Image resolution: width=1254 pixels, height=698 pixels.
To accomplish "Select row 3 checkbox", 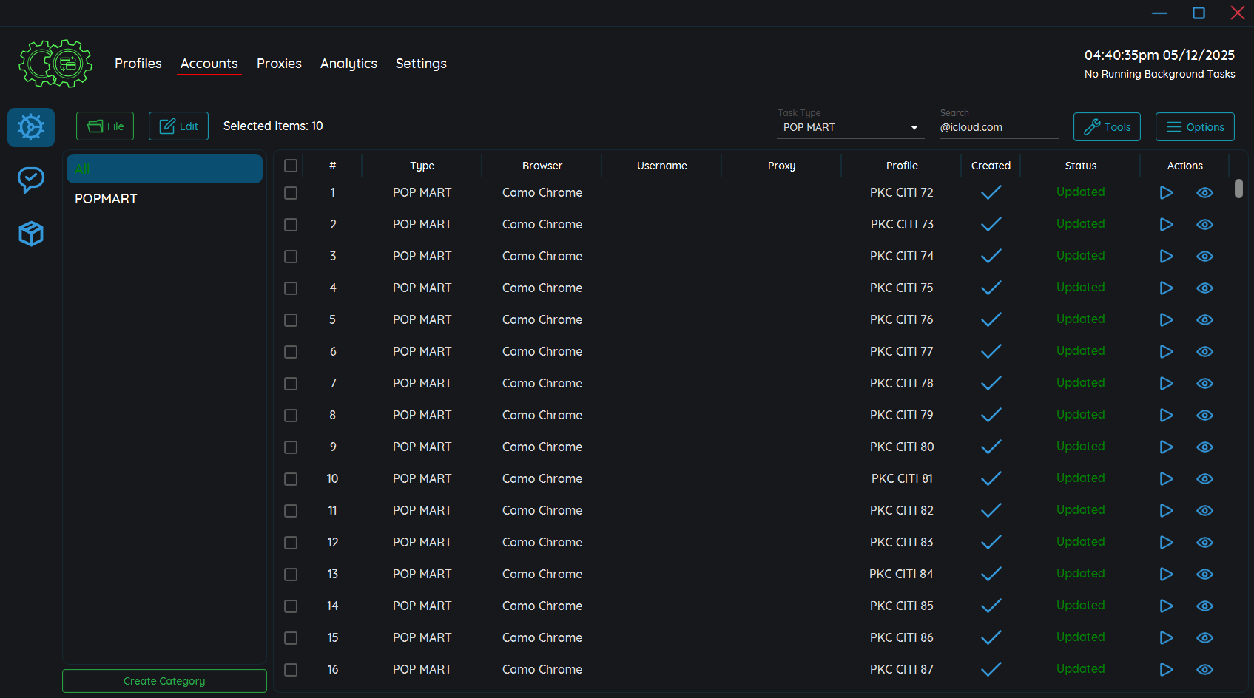I will [x=291, y=256].
